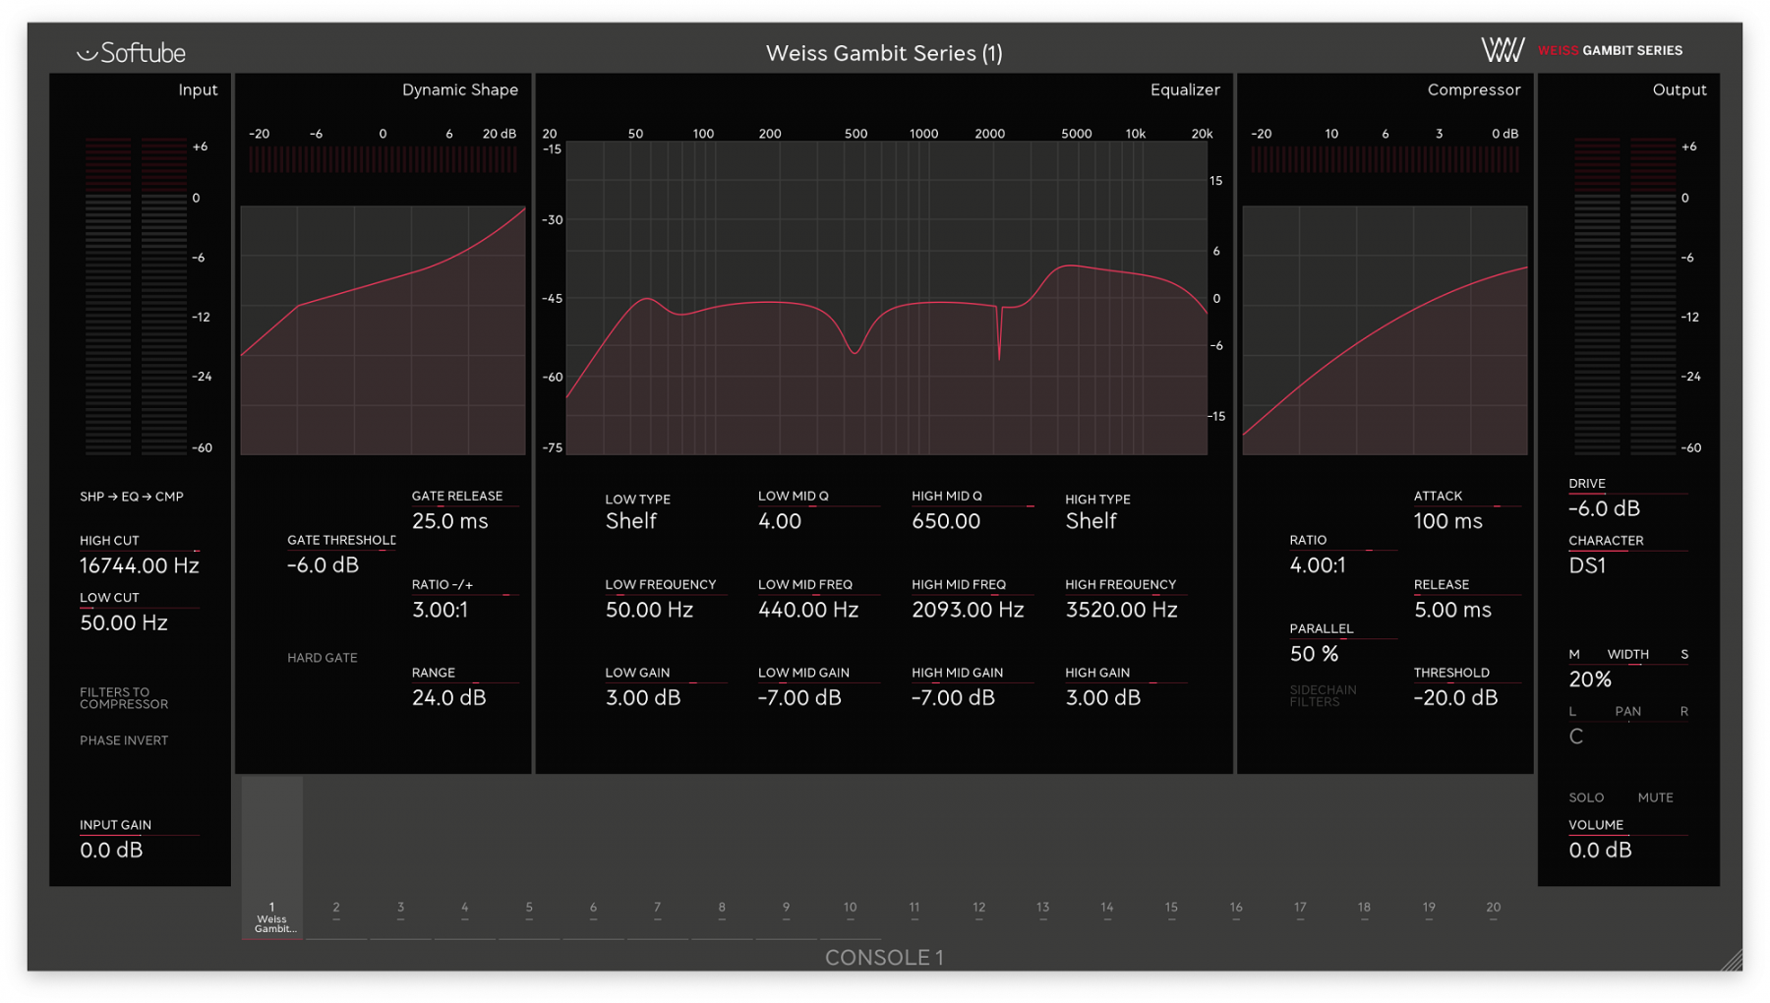This screenshot has width=1770, height=1003.
Task: Click the Low Cut 50.00 Hz value
Action: (x=124, y=622)
